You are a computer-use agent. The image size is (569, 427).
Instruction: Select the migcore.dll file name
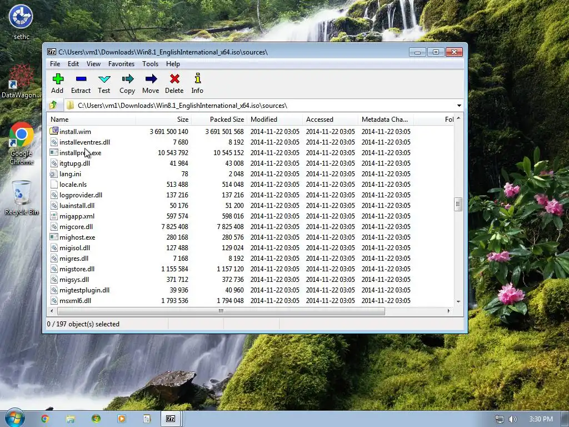[x=76, y=226]
